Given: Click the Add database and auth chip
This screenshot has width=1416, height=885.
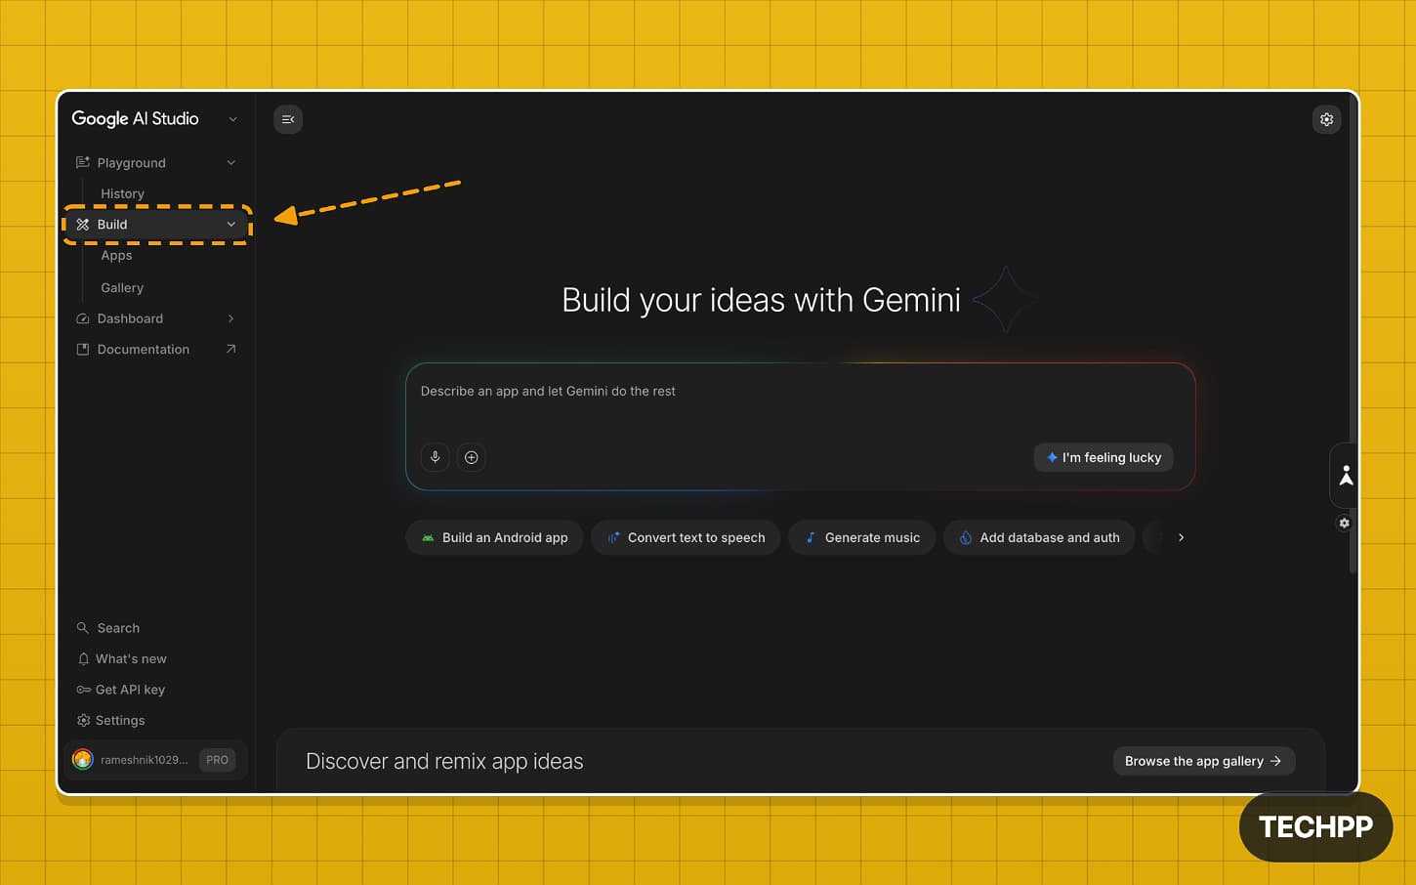Looking at the screenshot, I should pos(1039,537).
